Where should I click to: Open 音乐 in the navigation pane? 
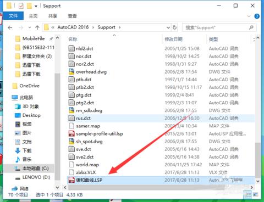[x=23, y=159]
